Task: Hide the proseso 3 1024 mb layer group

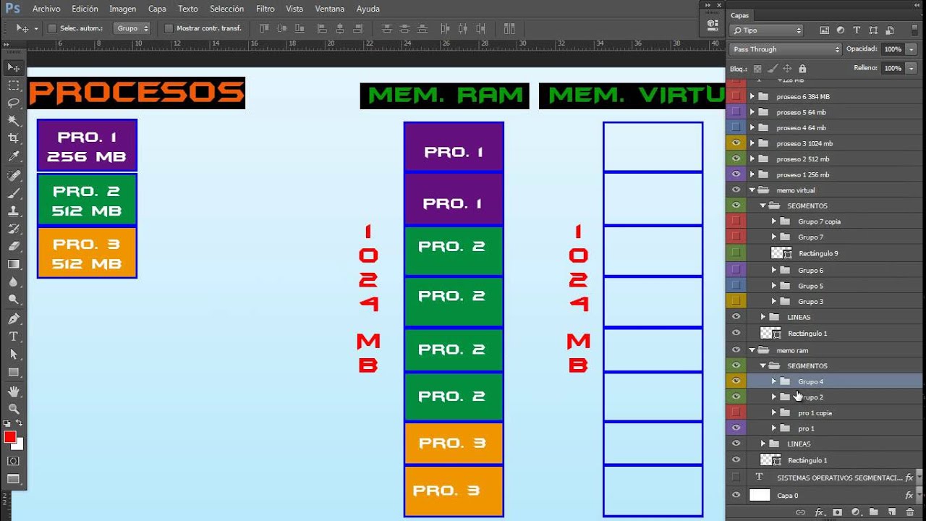Action: click(x=736, y=143)
